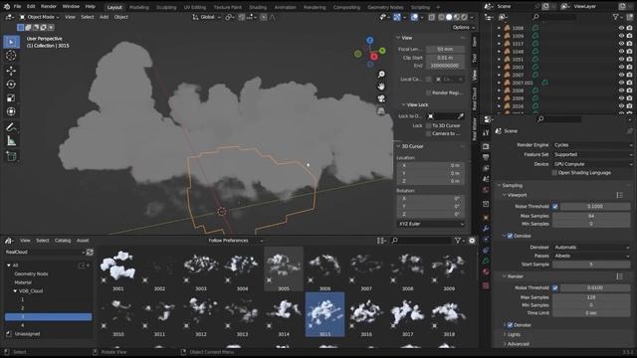Click the outliner filter funnel icon
Viewport: 637px width, 358px height.
coord(616,17)
